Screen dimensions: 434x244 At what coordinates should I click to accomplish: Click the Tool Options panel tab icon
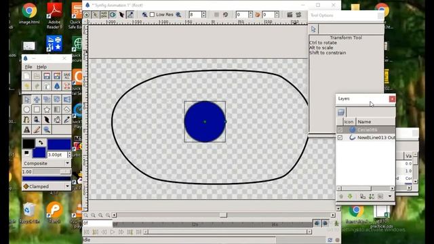pos(313,29)
